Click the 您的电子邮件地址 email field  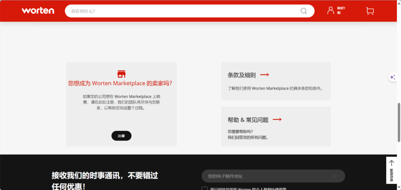[273, 176]
